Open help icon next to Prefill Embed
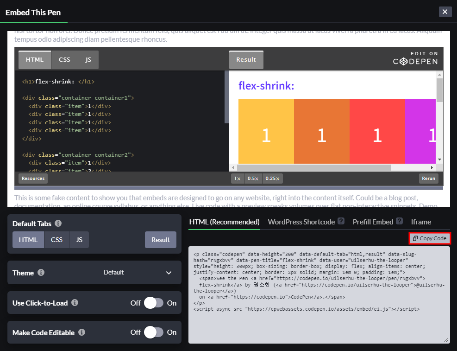Screen dimensions: 457x351 pos(399,221)
